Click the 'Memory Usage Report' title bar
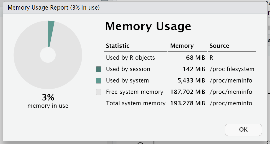The image size is (270, 144). click(53, 8)
